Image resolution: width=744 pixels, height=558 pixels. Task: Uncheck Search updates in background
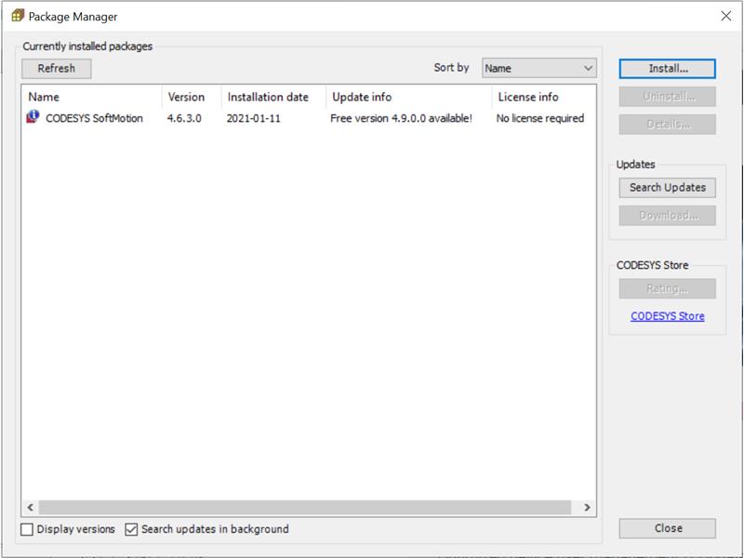tap(131, 529)
